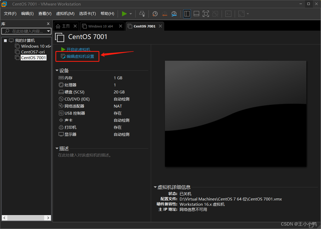The width and height of the screenshot is (321, 229).
Task: Close the CentOS 7001 tab
Action: point(160,26)
